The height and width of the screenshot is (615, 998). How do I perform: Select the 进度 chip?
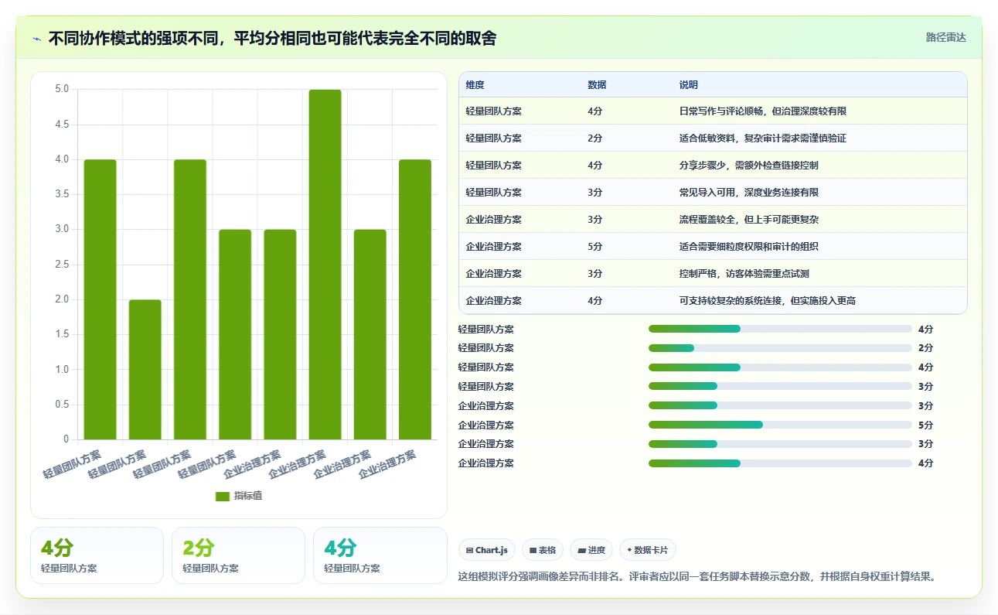pos(591,550)
